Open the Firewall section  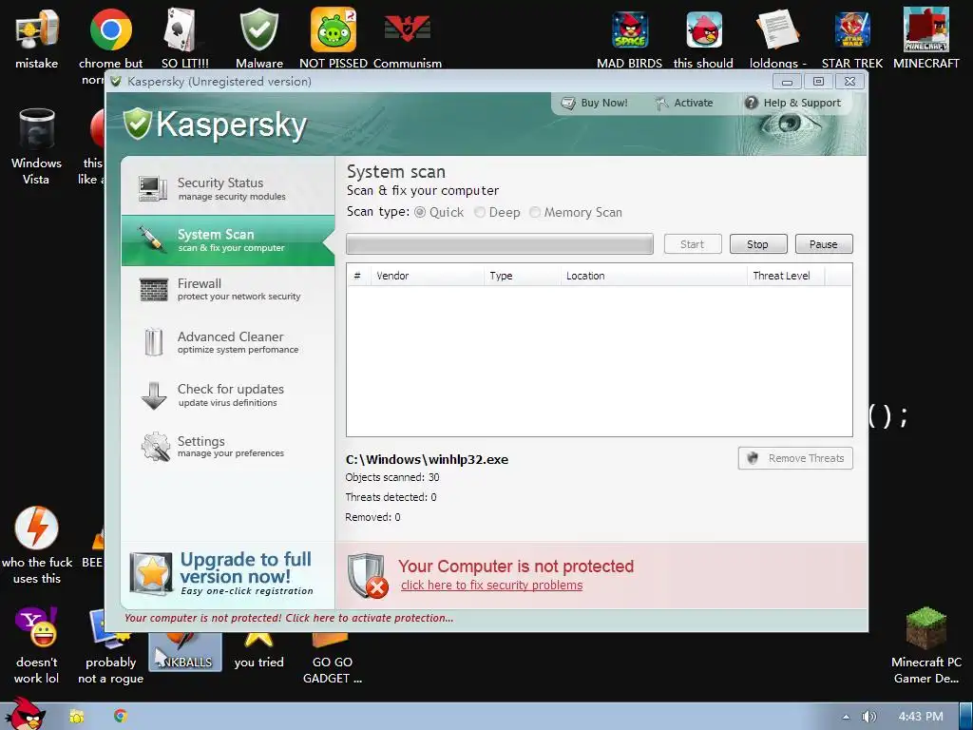(x=228, y=289)
